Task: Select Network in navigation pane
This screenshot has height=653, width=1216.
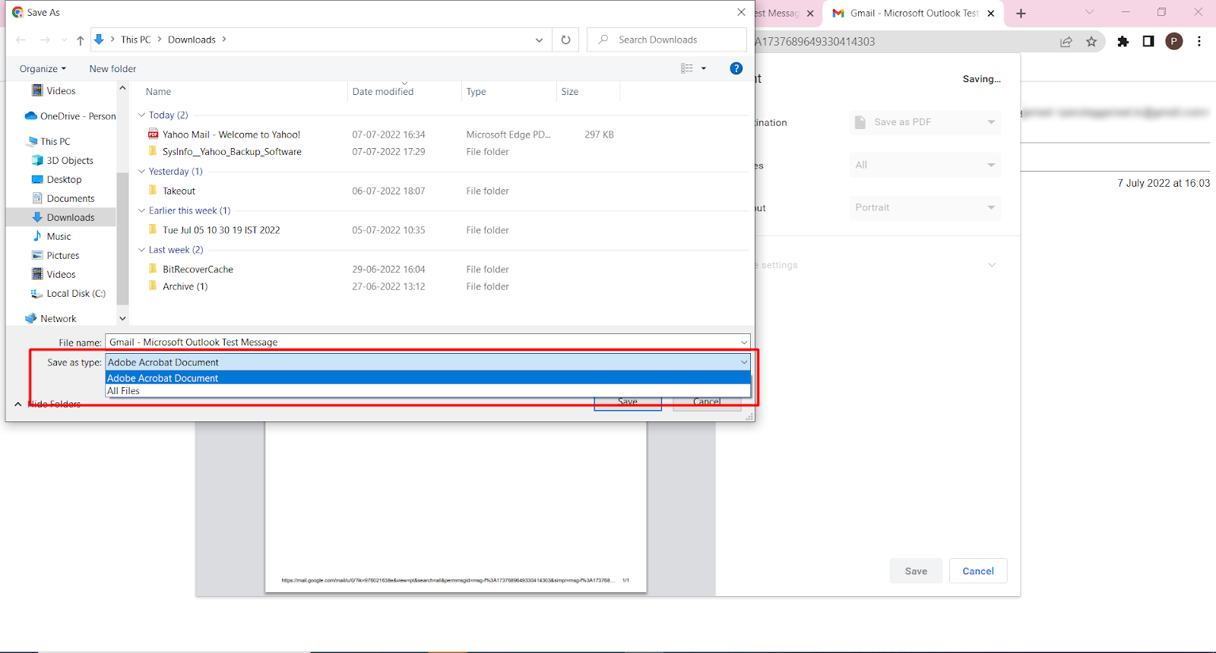Action: pos(51,318)
